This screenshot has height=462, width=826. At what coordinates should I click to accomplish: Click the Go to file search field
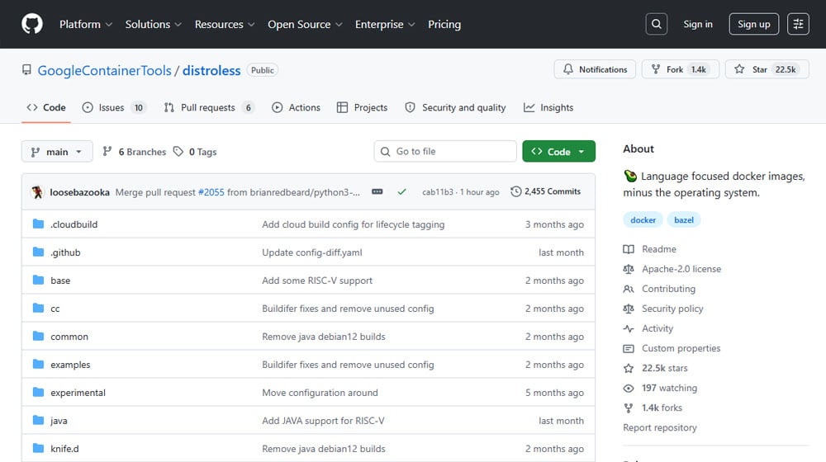(446, 152)
